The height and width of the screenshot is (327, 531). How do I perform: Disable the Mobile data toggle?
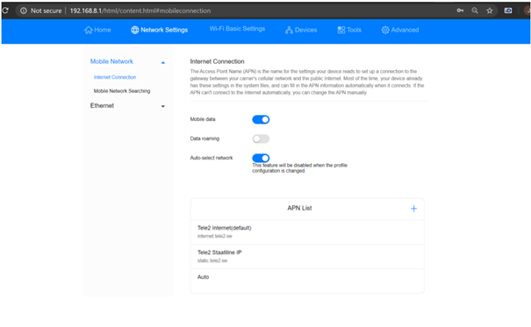click(x=261, y=120)
